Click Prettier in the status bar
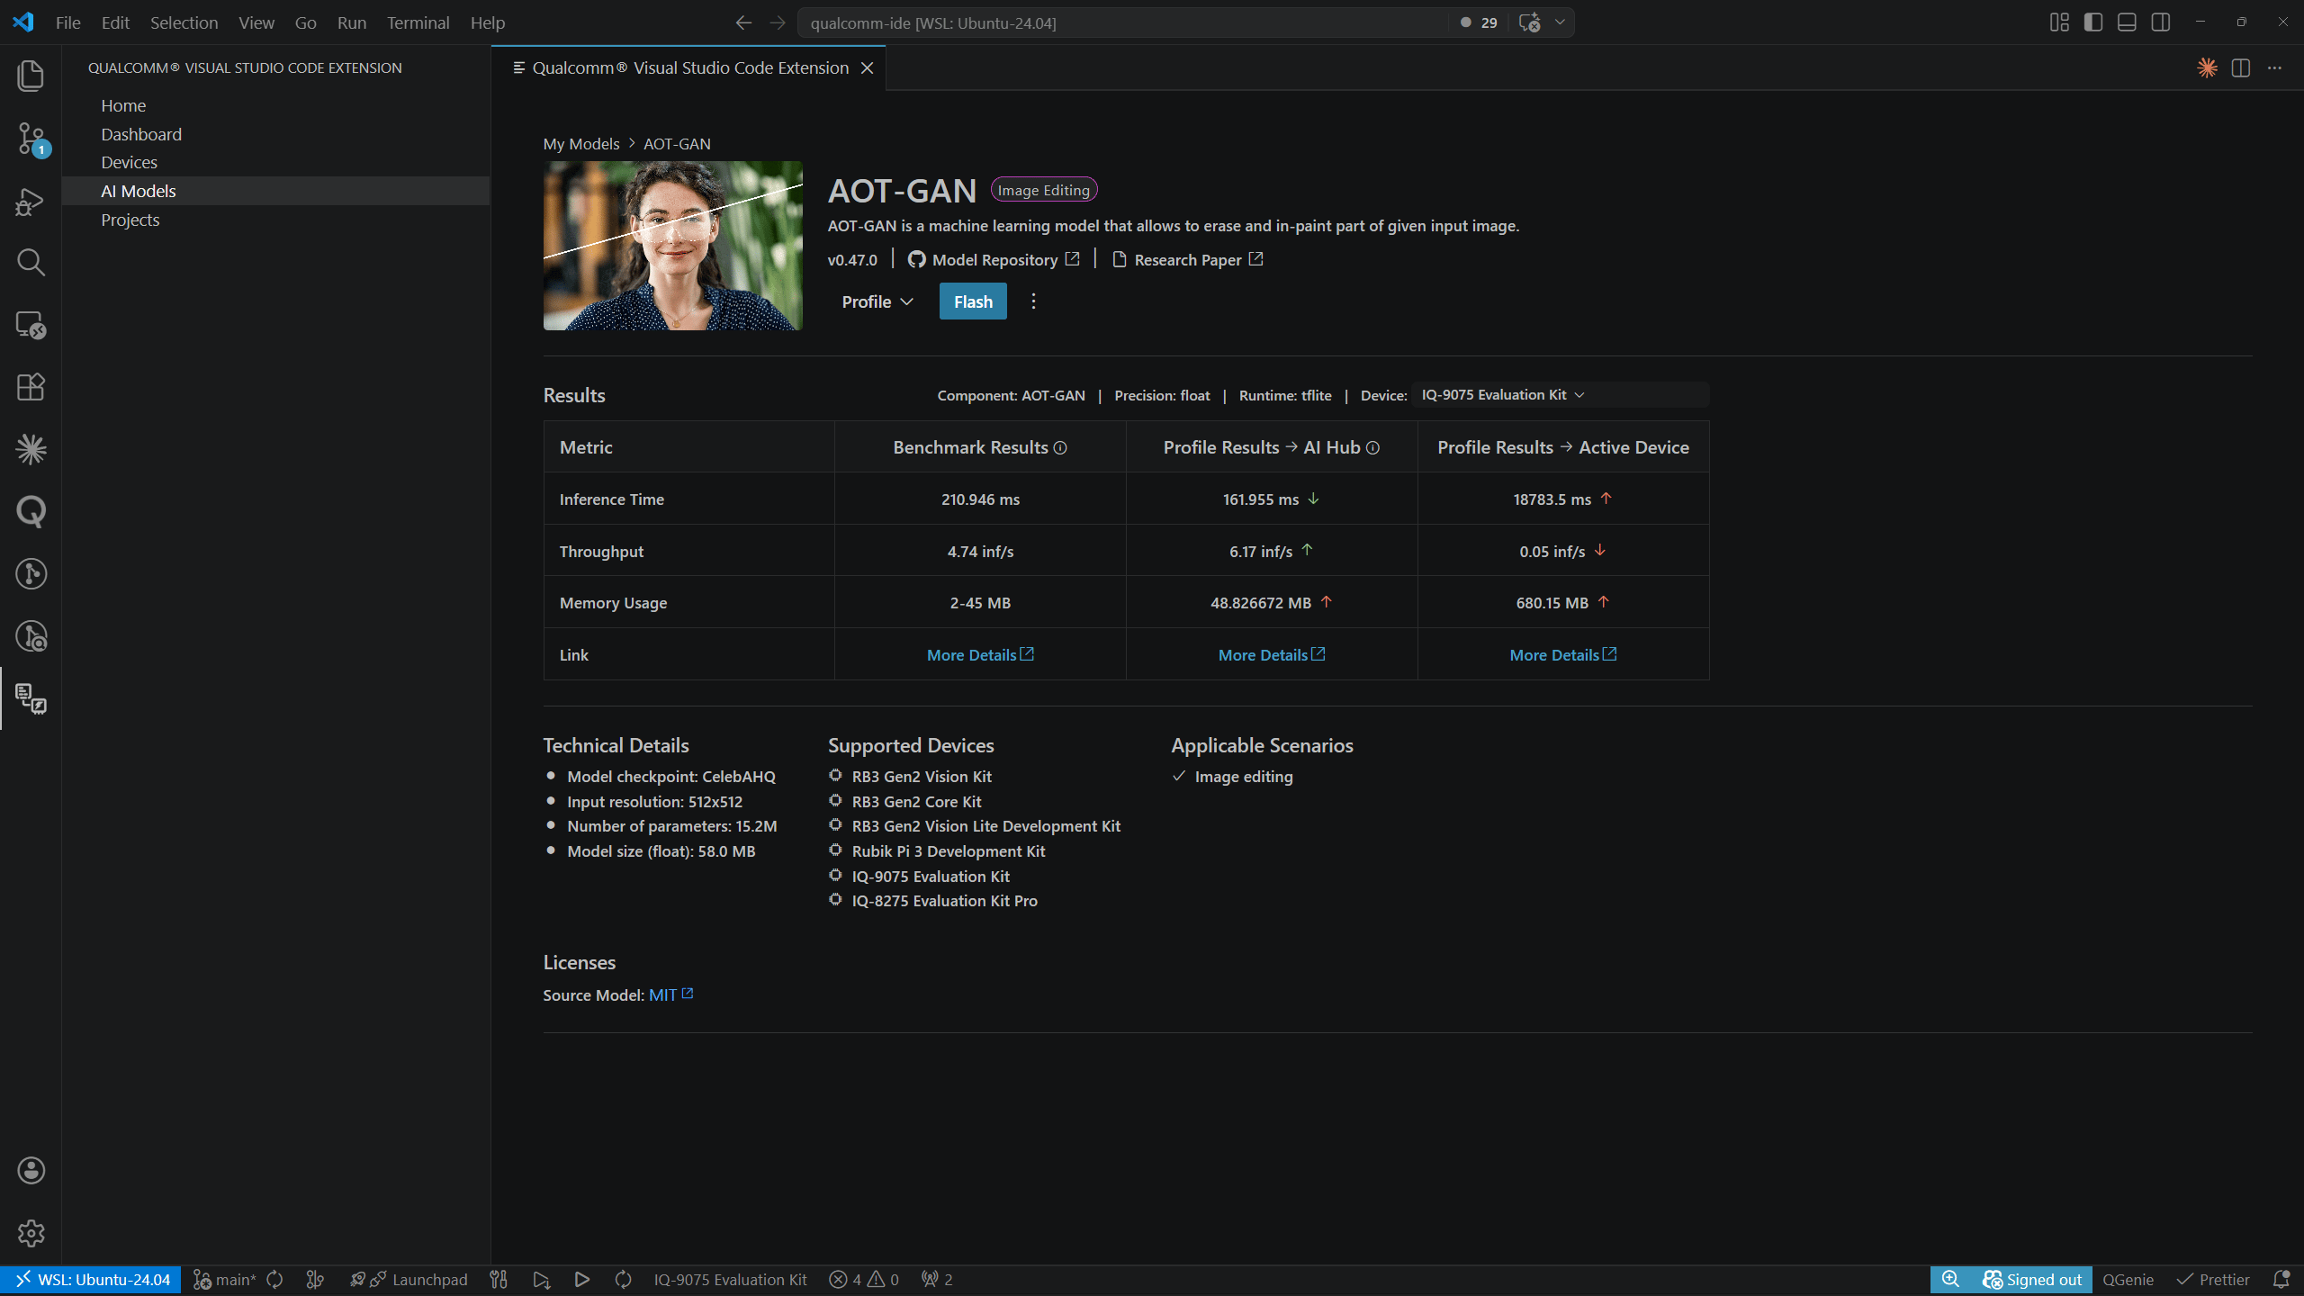The image size is (2304, 1296). click(2212, 1279)
